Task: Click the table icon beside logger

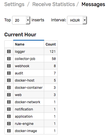Action: click(x=9, y=52)
